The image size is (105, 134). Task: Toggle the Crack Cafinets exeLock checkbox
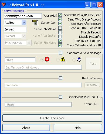click(x=60, y=45)
